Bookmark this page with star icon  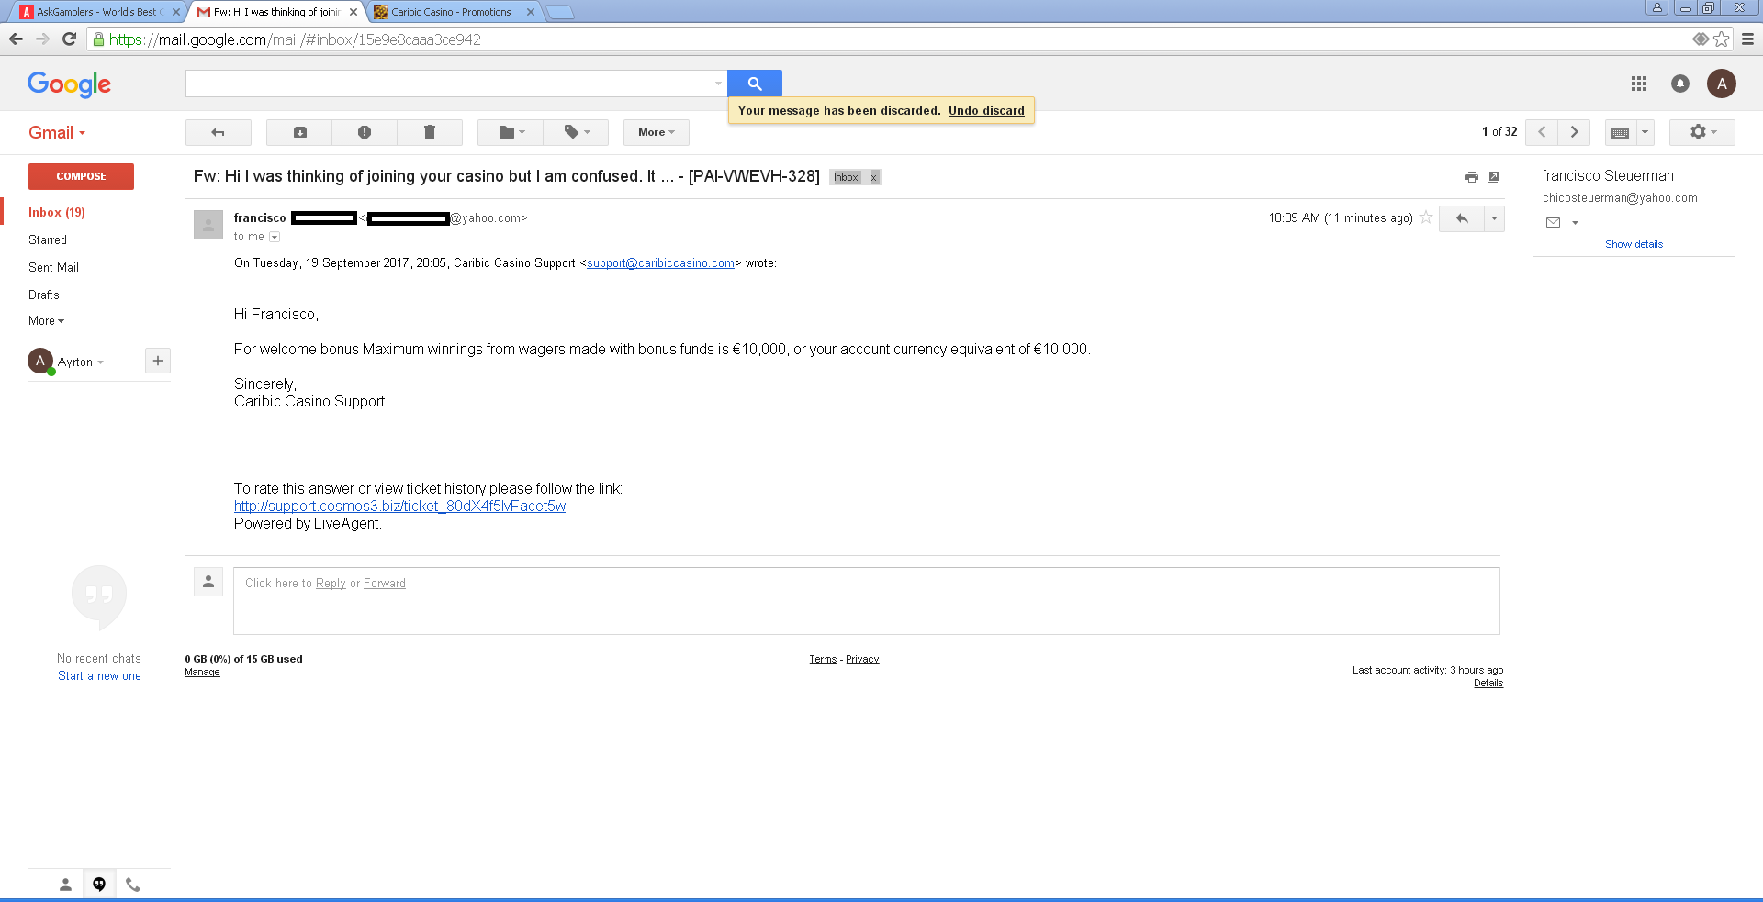point(1722,39)
